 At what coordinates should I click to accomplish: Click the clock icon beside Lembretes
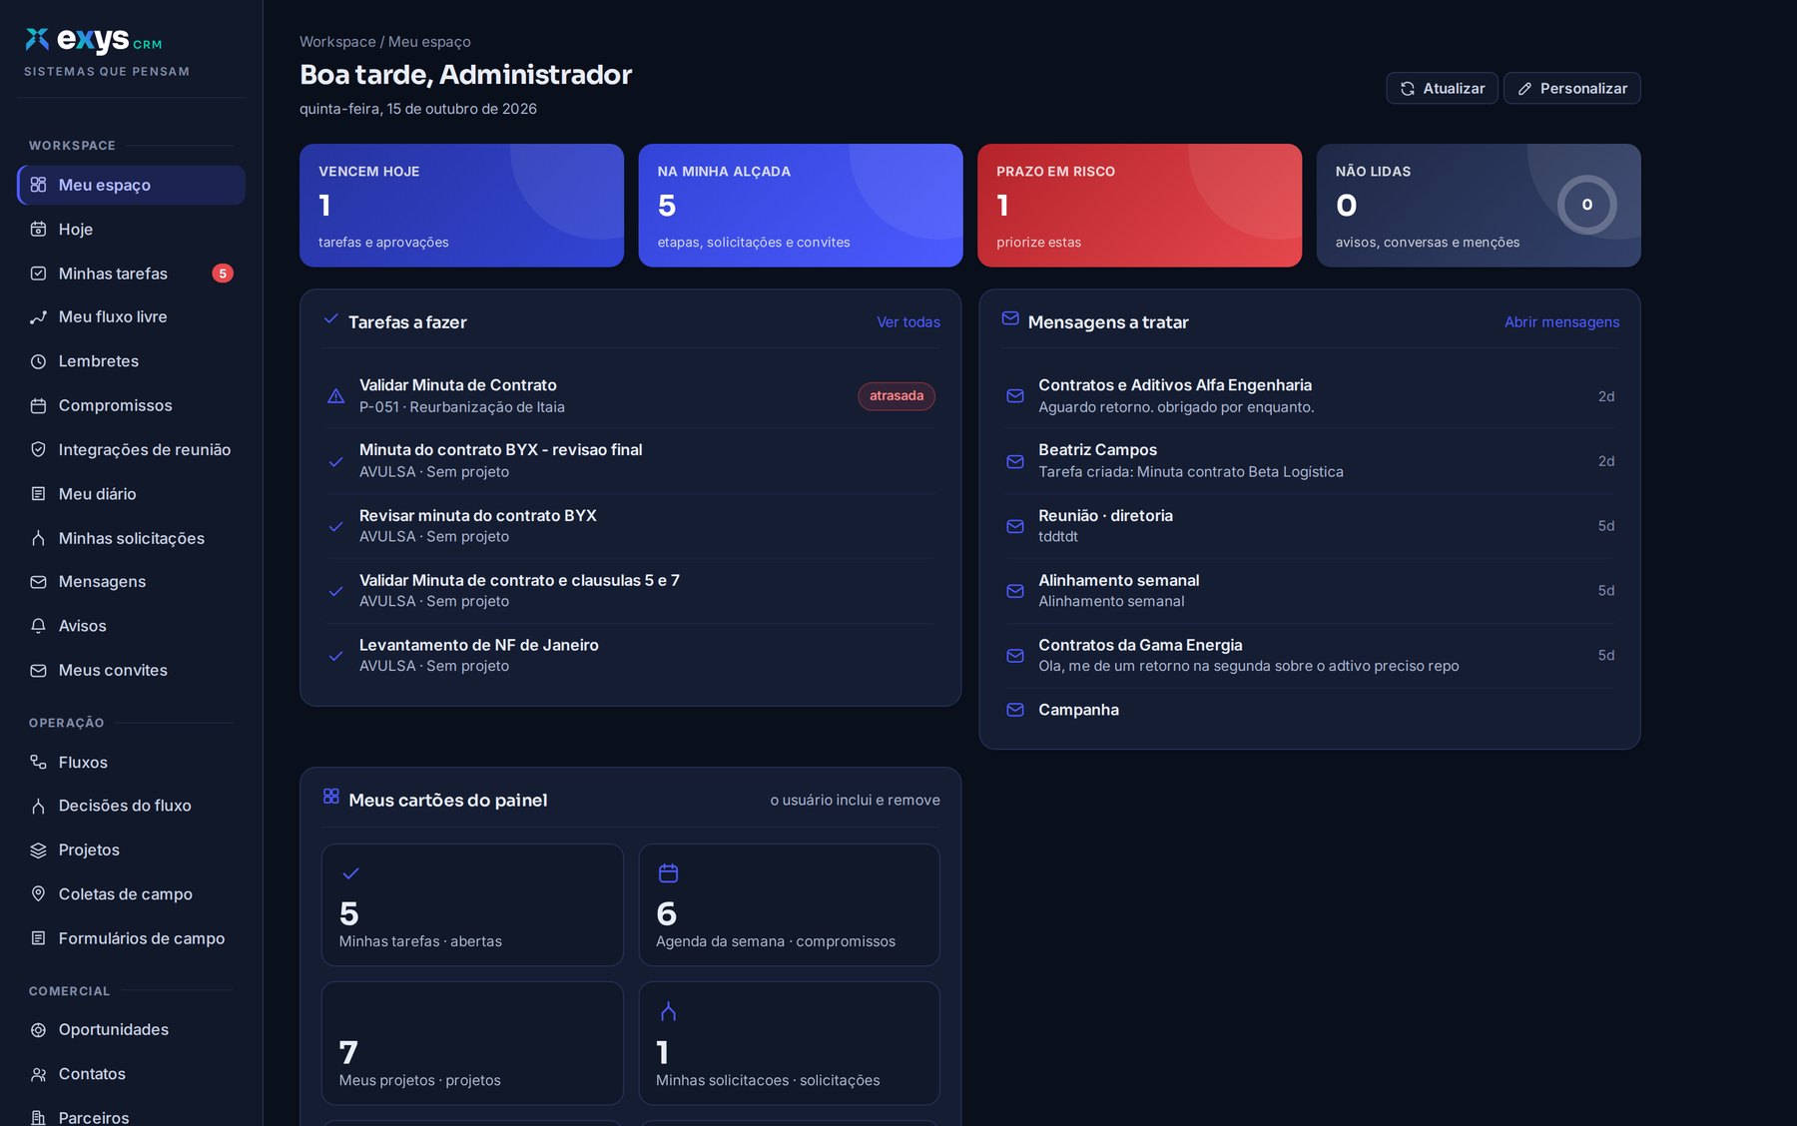[38, 361]
